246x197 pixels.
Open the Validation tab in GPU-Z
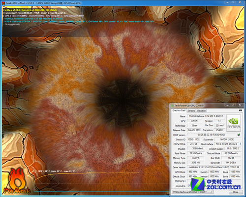201,111
